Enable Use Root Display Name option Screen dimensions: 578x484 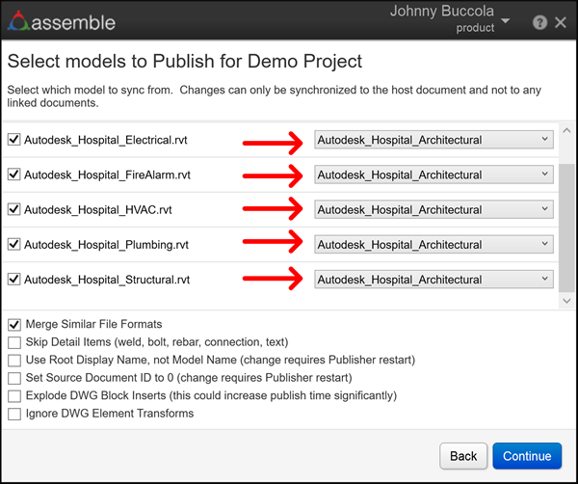(14, 360)
